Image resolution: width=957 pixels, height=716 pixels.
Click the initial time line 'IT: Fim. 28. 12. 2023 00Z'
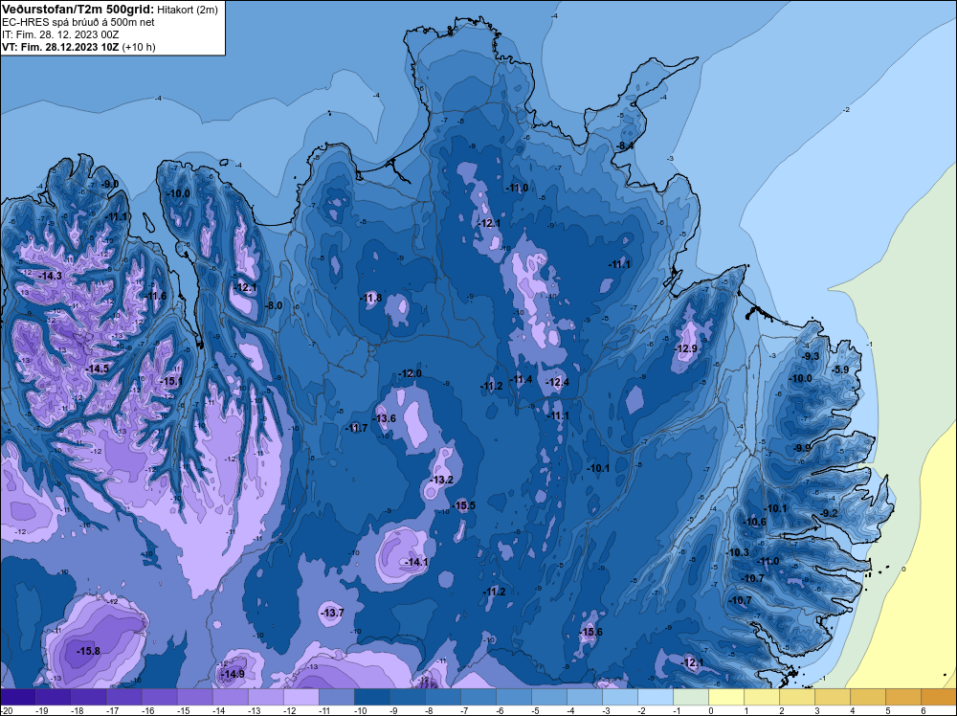[60, 34]
